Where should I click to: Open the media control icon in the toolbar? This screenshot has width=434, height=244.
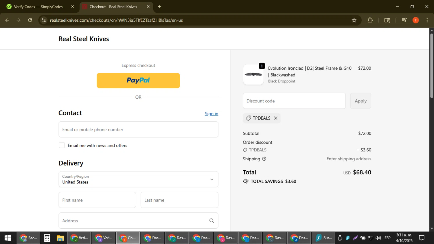tap(404, 20)
